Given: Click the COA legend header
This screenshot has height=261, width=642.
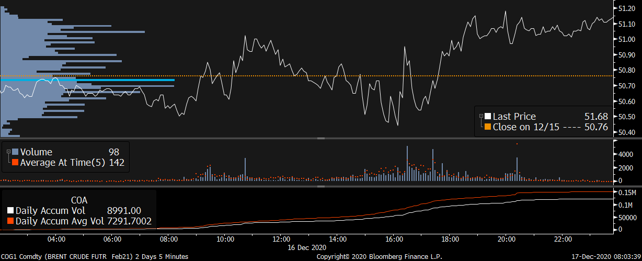Looking at the screenshot, I should (79, 200).
